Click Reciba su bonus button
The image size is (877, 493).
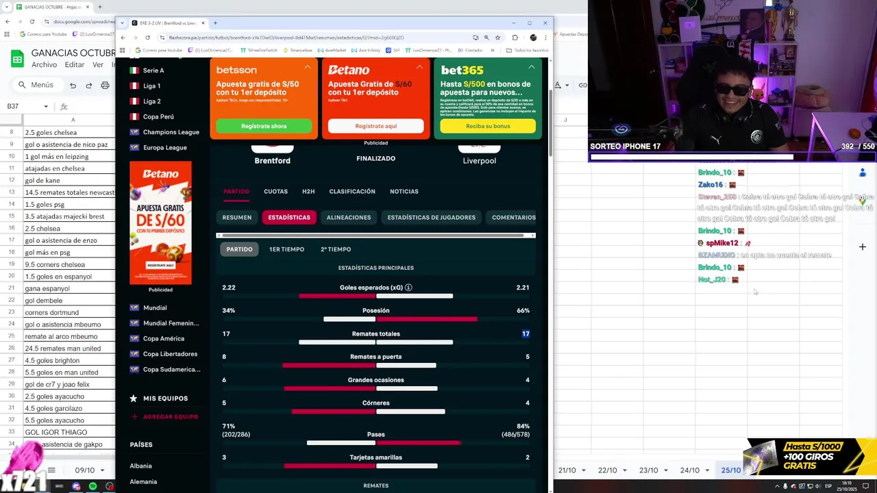(x=488, y=126)
